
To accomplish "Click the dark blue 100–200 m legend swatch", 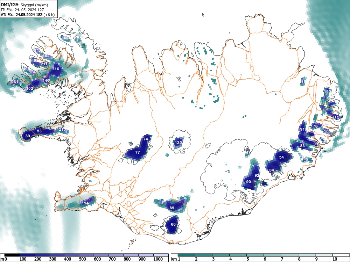I will pos(27,255).
